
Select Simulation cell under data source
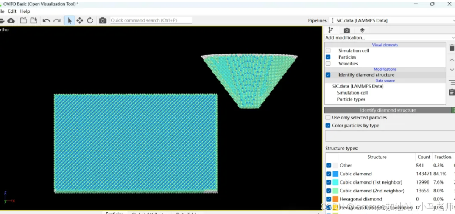(352, 93)
